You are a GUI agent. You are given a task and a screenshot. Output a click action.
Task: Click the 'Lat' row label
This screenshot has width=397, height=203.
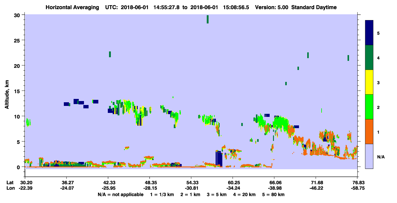coord(10,183)
